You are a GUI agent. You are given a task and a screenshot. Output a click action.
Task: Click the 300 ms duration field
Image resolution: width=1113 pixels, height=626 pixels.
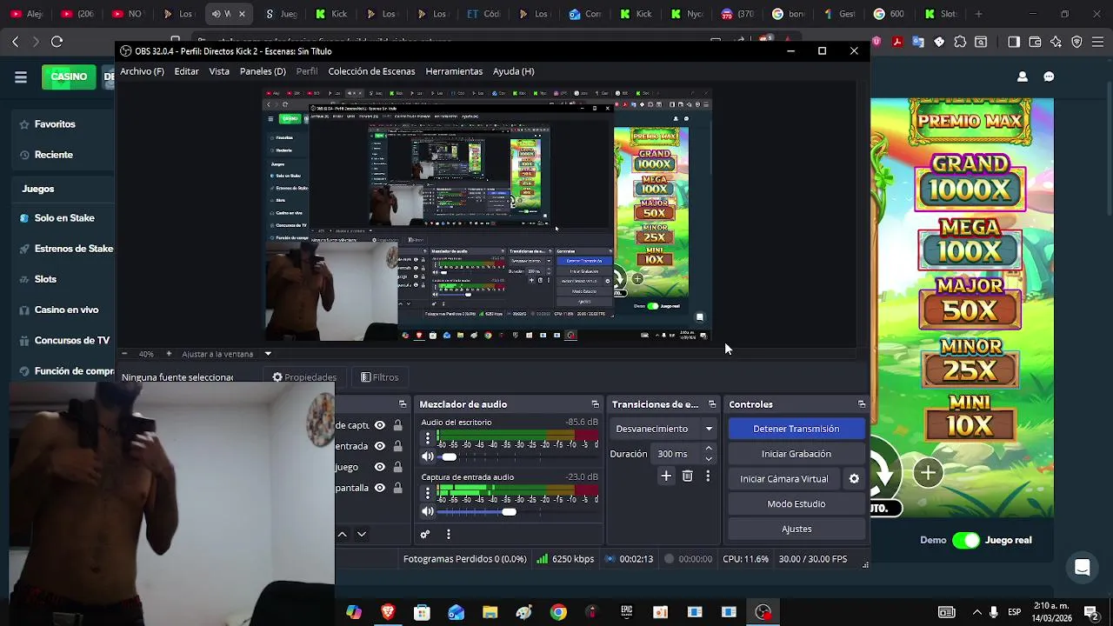tap(676, 454)
